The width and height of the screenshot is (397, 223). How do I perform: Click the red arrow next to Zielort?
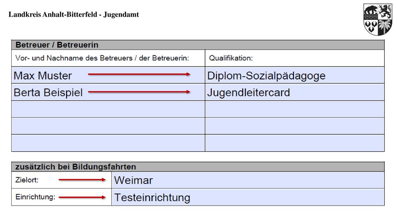(x=82, y=180)
